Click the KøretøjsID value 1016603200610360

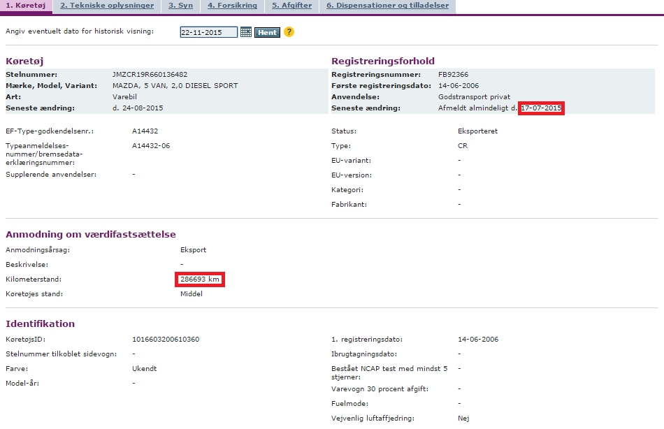click(x=166, y=340)
